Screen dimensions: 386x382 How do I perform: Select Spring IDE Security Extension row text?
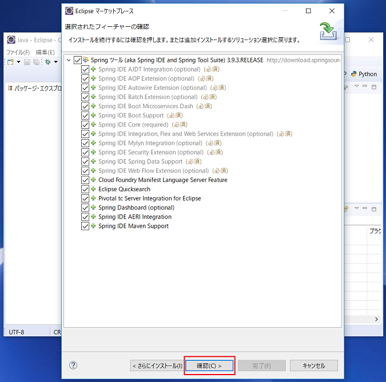[x=151, y=152]
